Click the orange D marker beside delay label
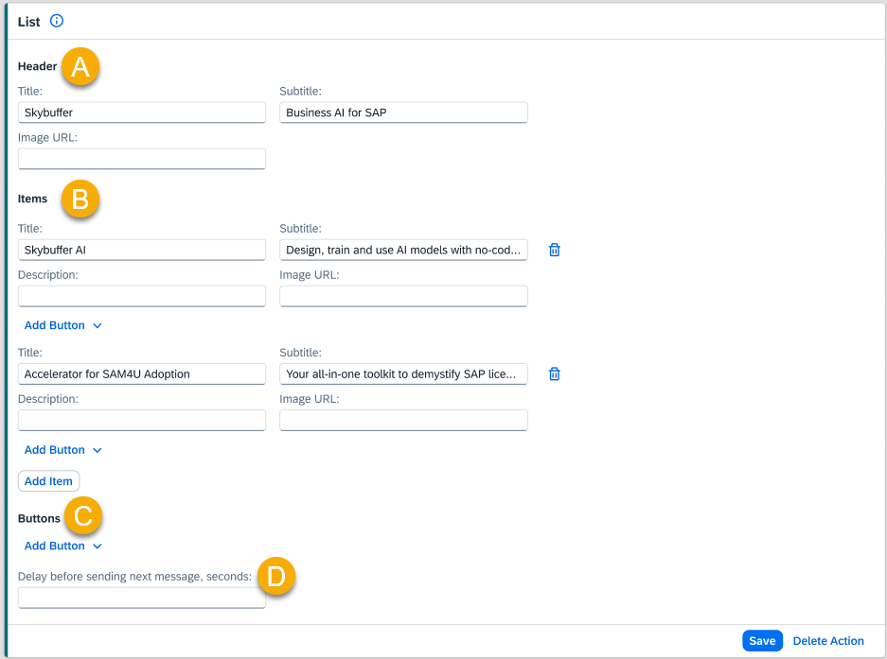This screenshot has width=887, height=659. pyautogui.click(x=276, y=576)
